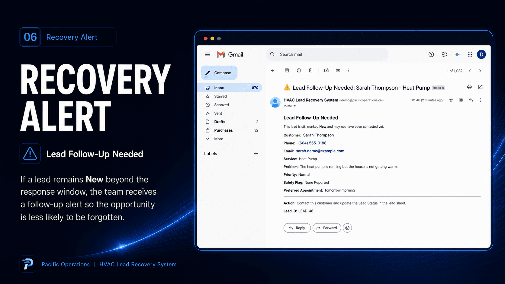Image resolution: width=505 pixels, height=284 pixels.
Task: Open the Gemini sparkle icon
Action: coord(457,55)
